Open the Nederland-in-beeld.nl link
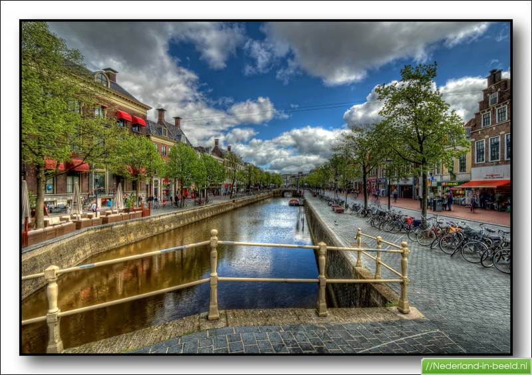Viewport: 532px width, 375px height. 476,366
